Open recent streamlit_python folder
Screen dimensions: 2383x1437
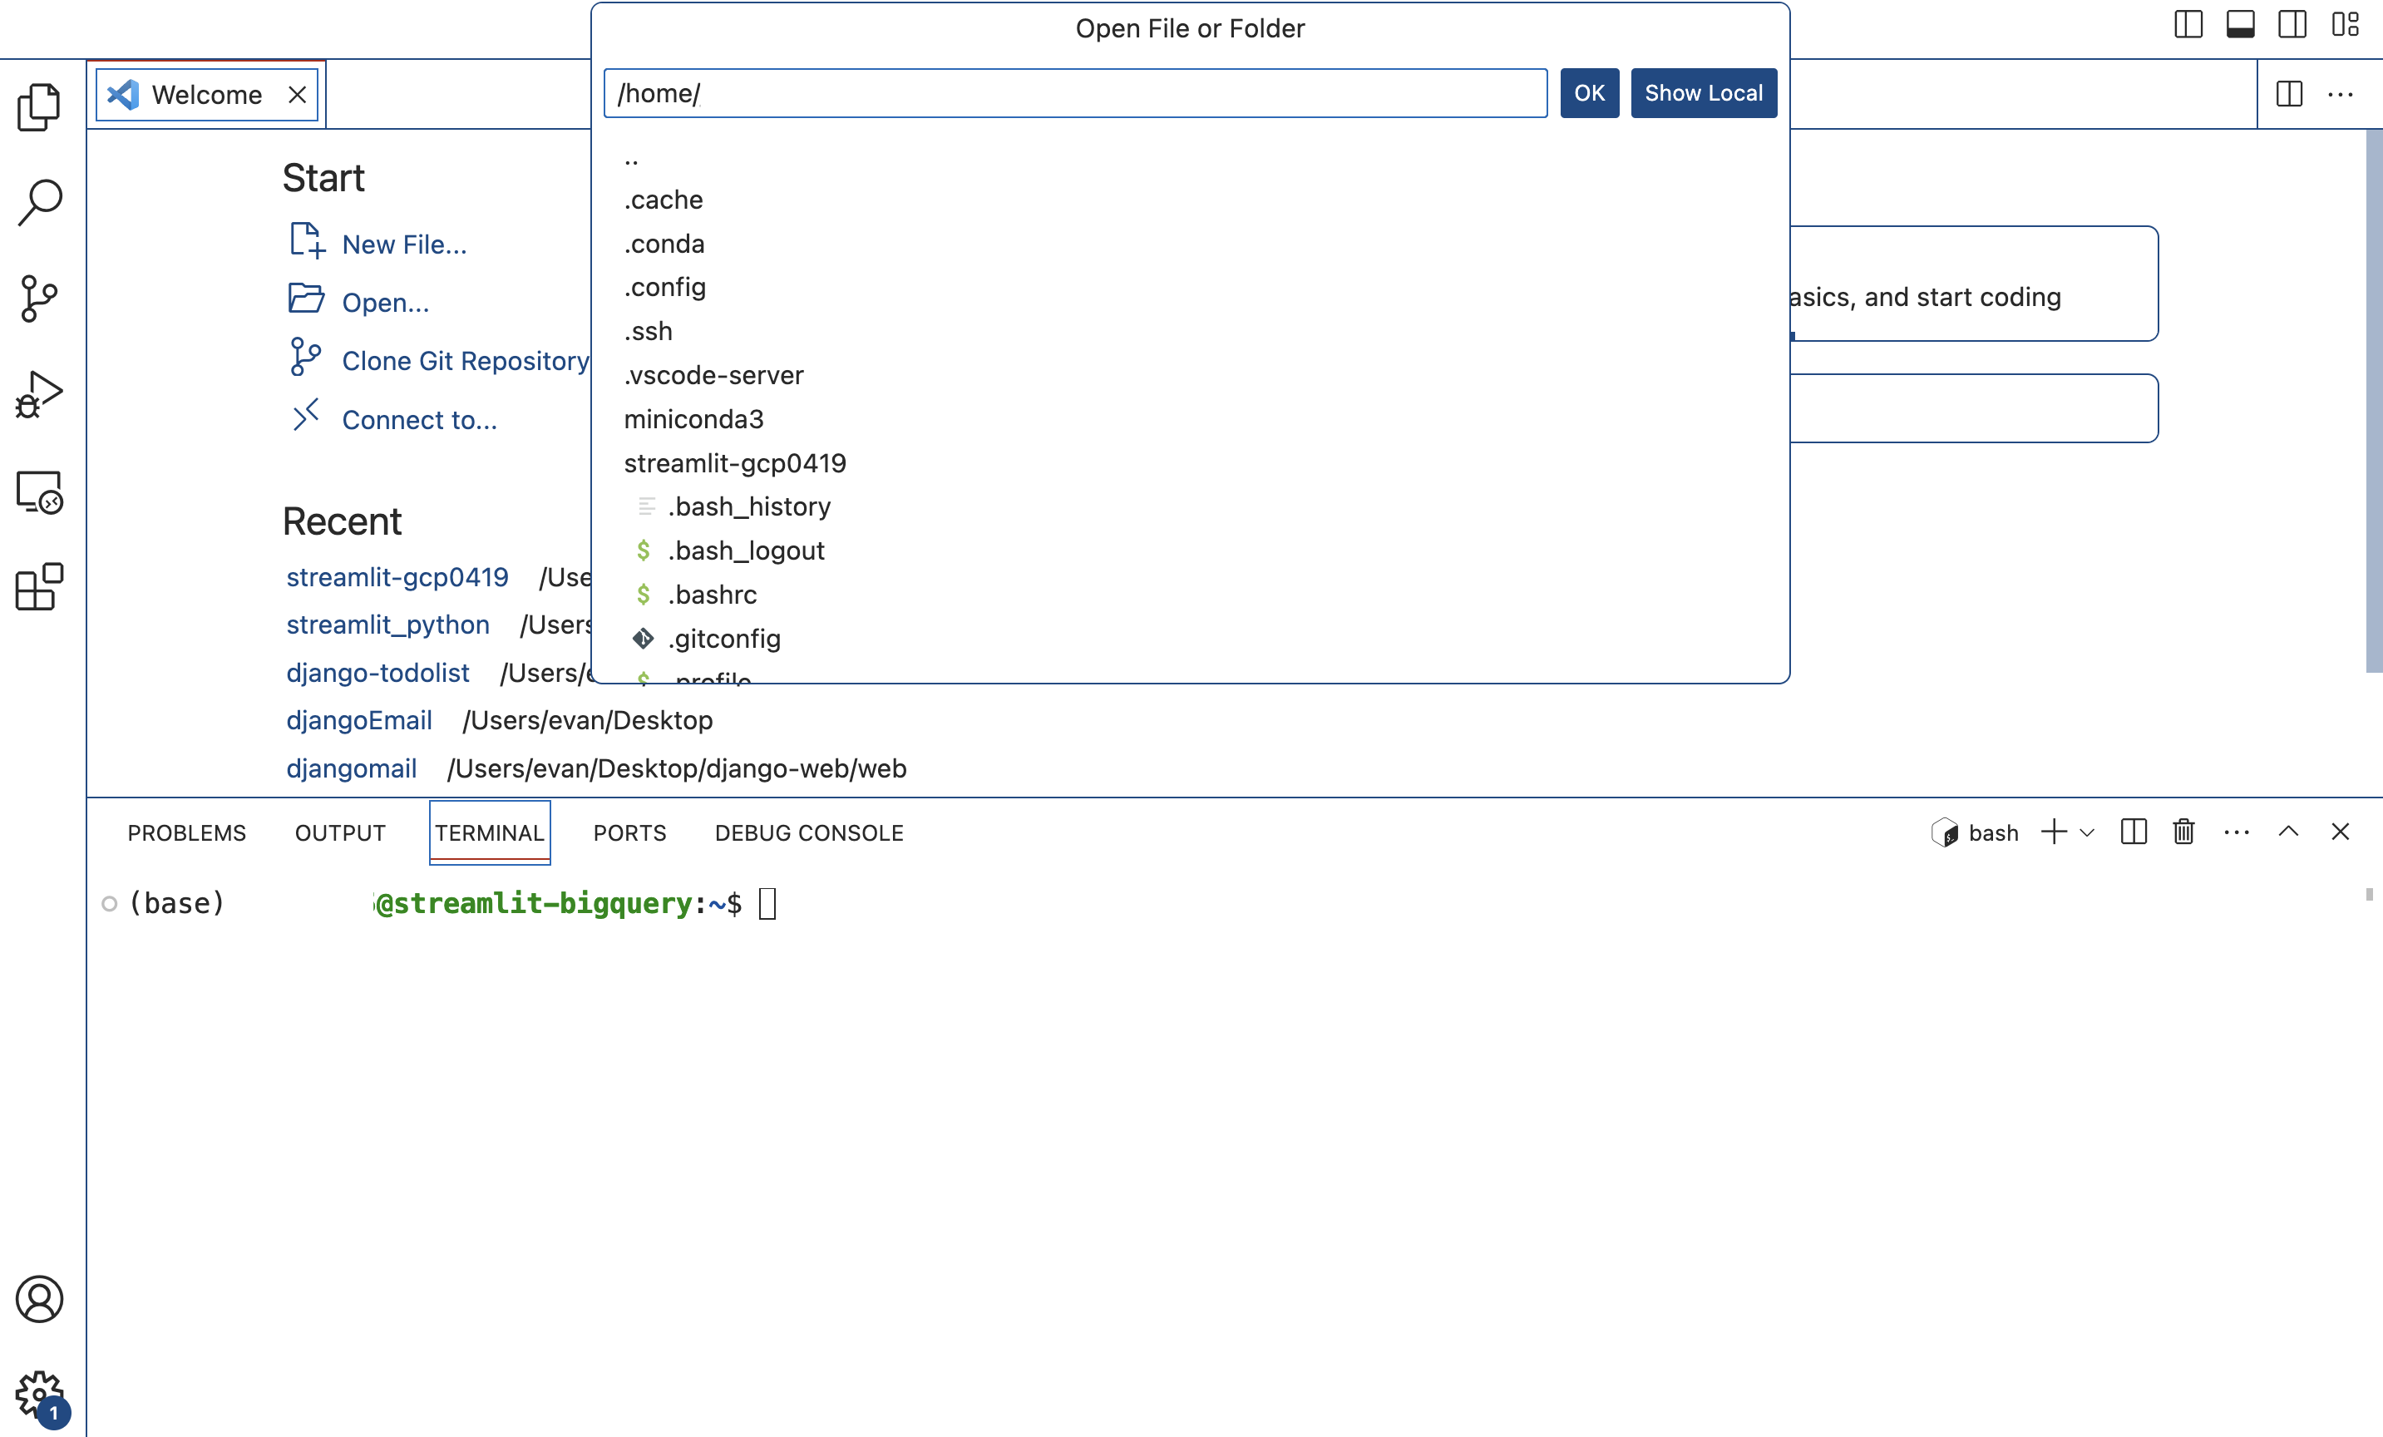click(x=387, y=625)
